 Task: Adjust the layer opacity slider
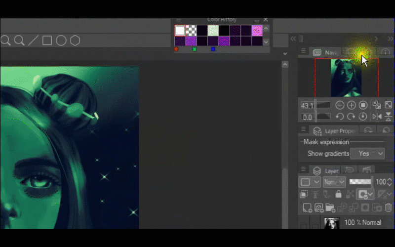click(x=360, y=182)
